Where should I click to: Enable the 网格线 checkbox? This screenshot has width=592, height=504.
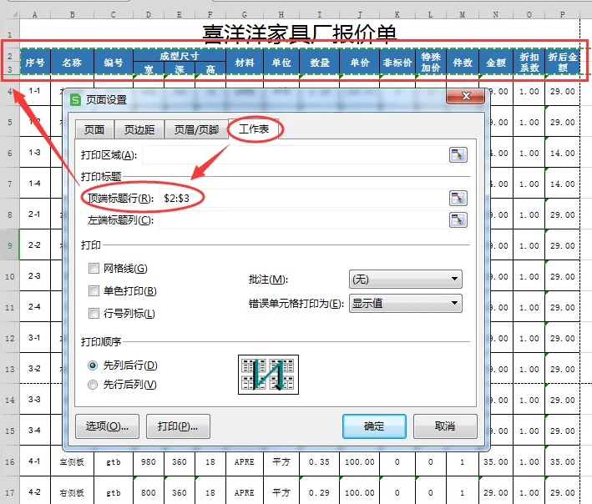94,268
